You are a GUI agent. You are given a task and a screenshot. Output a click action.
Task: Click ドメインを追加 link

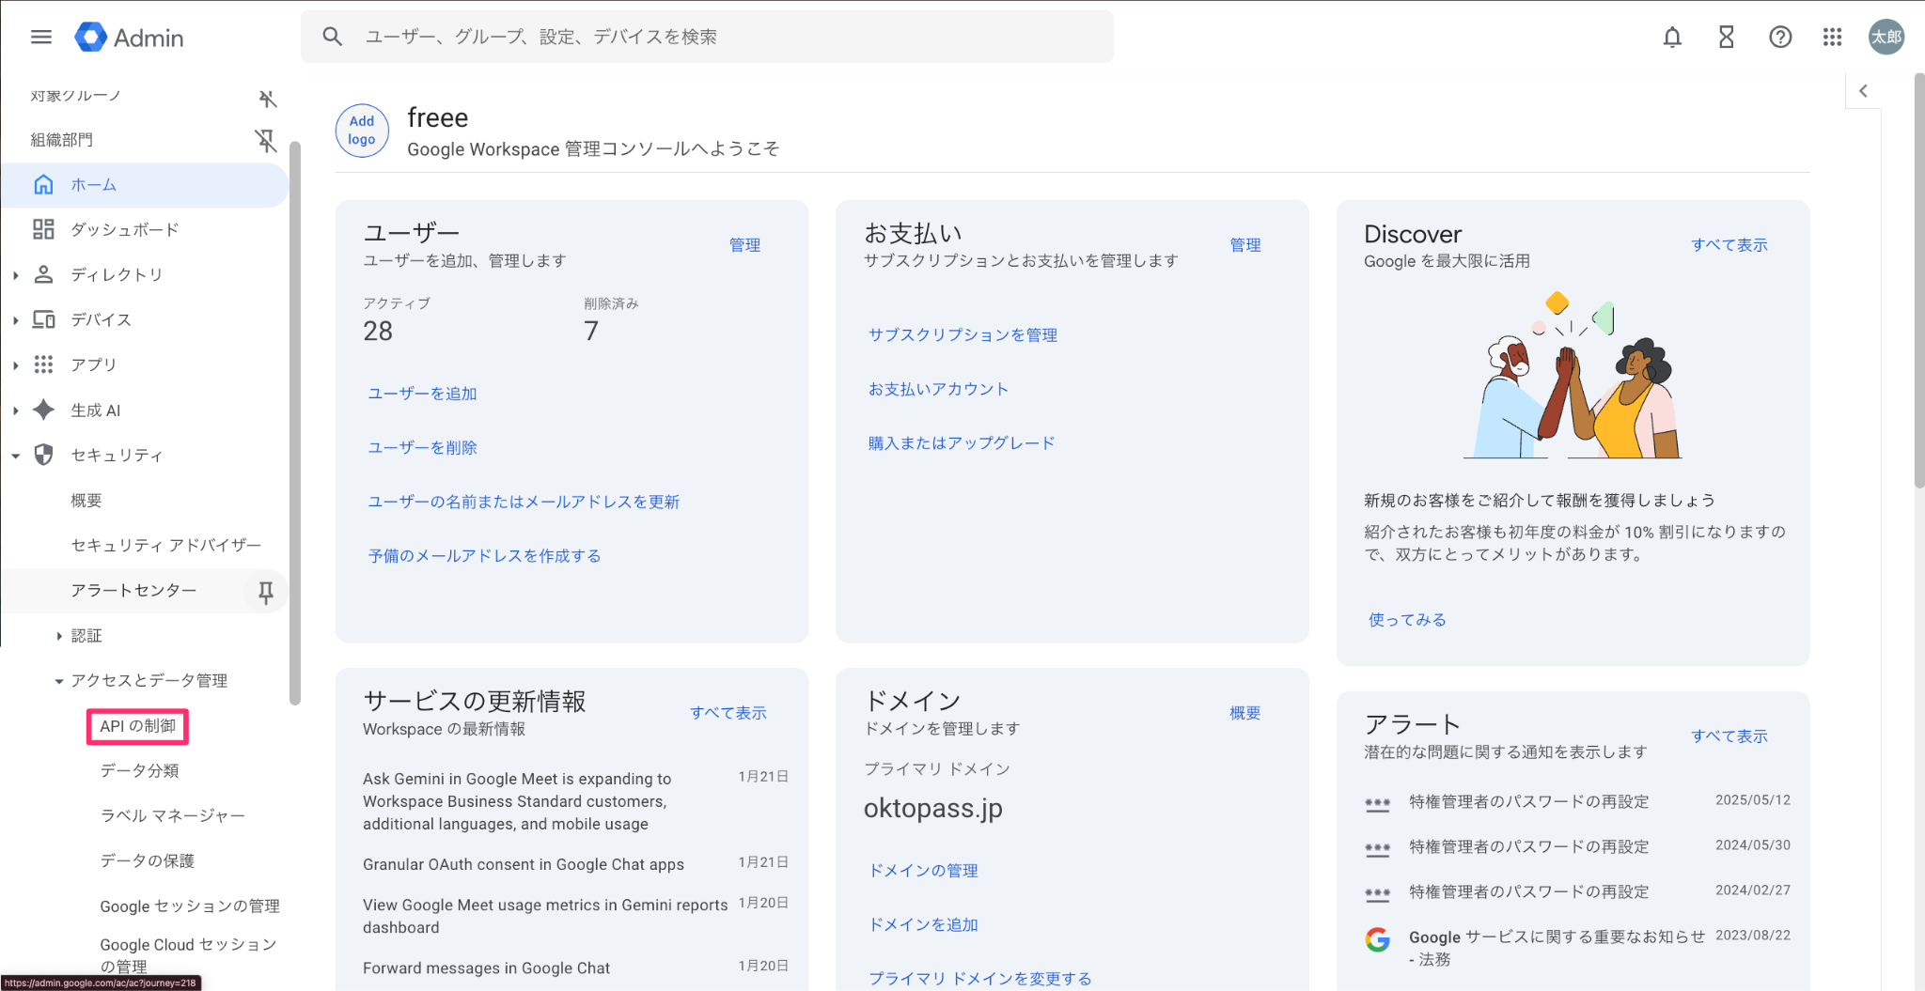(x=923, y=924)
